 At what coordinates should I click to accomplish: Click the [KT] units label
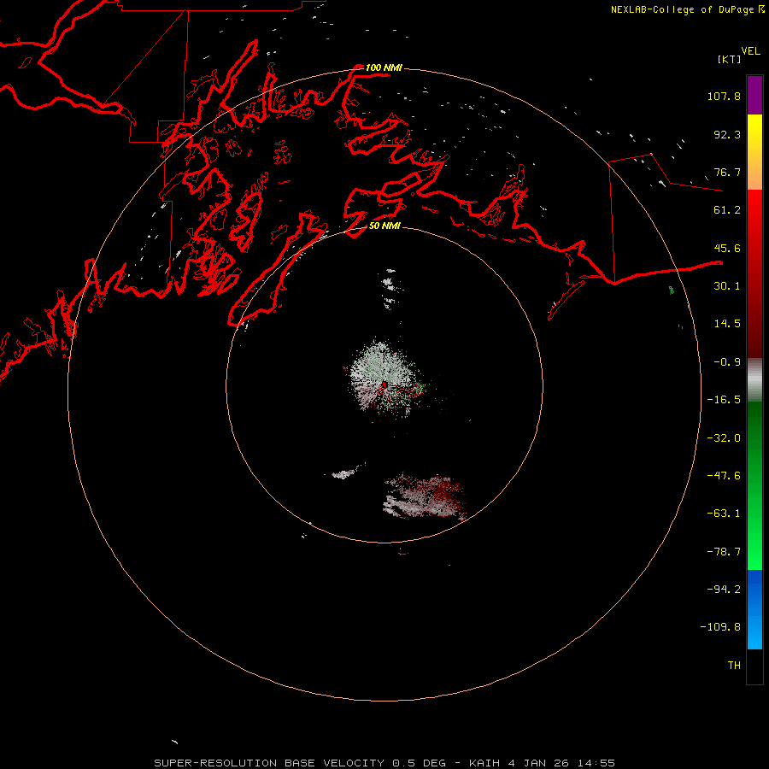(730, 59)
